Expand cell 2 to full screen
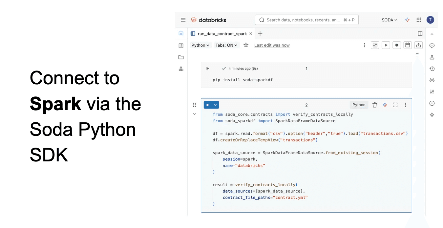Viewport: 443px width, 228px height. coord(395,105)
